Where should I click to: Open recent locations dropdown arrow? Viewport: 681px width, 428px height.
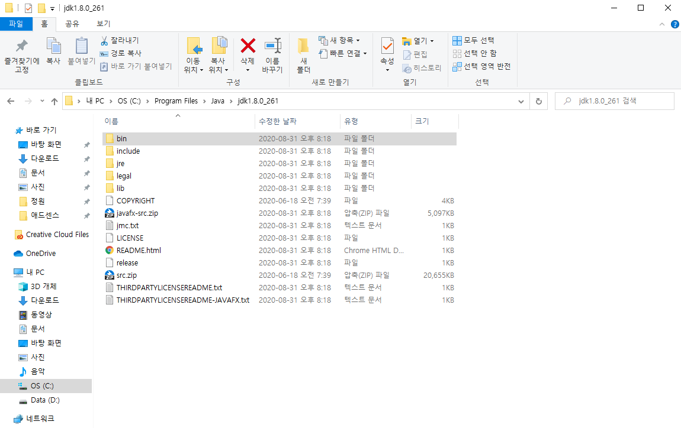[42, 101]
